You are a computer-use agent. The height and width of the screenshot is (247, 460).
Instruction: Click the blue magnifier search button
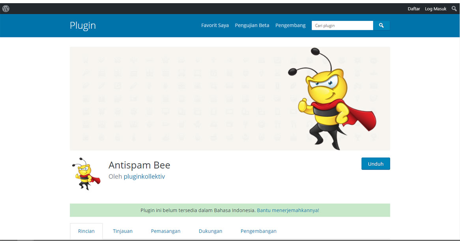(381, 25)
